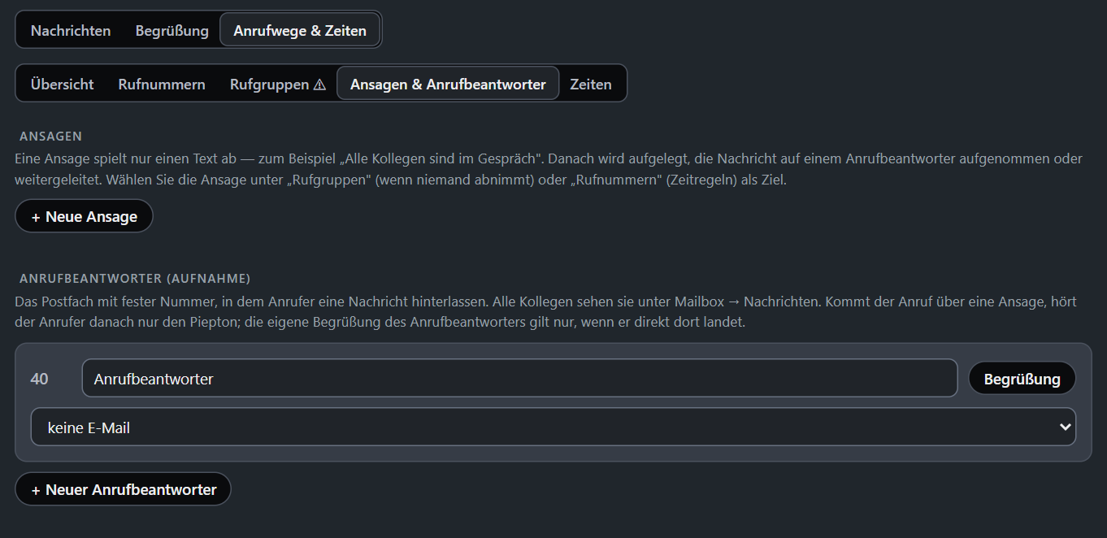Go to the Rufnummern sub-tab
This screenshot has height=538, width=1107.
coord(162,84)
